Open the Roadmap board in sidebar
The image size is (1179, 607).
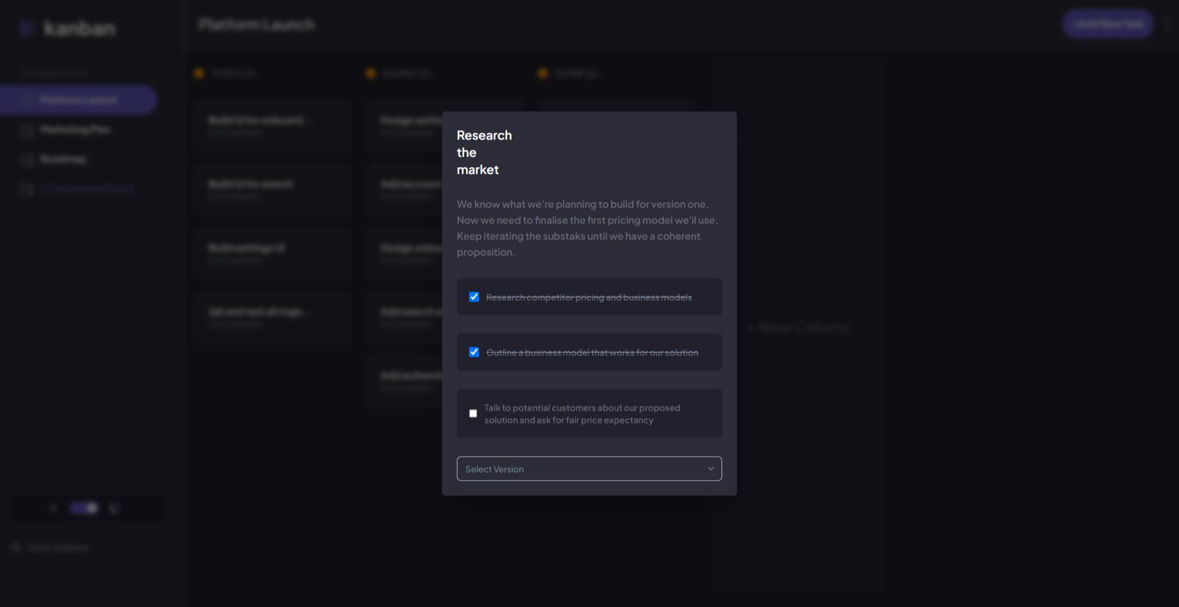(x=63, y=160)
